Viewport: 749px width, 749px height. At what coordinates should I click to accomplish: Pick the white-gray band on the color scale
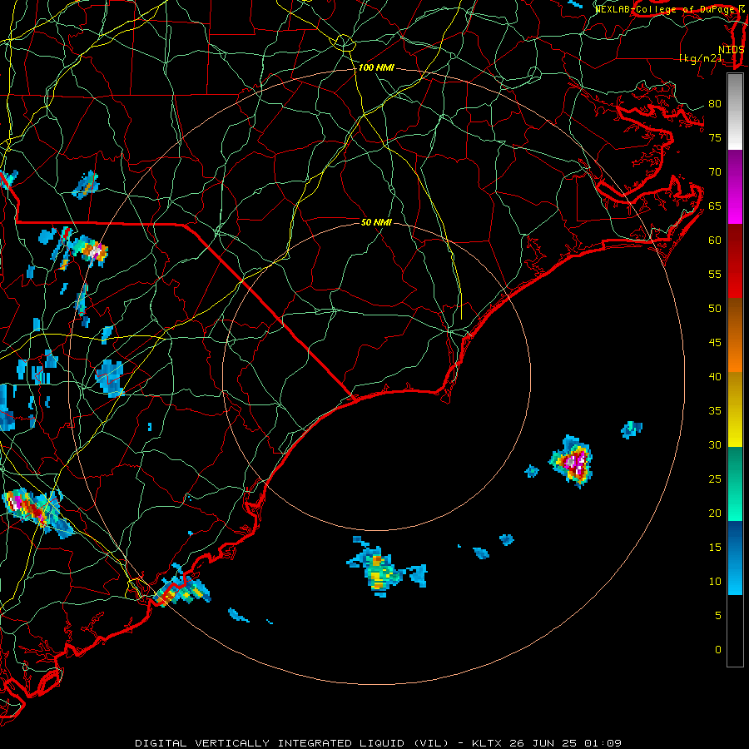[735, 112]
